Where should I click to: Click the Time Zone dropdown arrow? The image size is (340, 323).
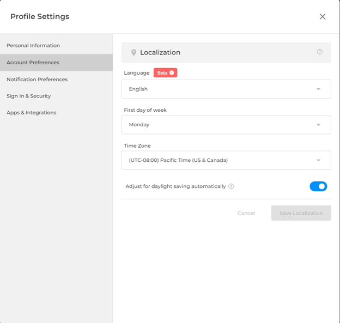tap(318, 161)
